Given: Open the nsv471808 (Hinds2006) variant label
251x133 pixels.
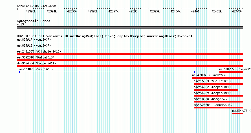Looking at the screenshot, I should tap(210, 75).
